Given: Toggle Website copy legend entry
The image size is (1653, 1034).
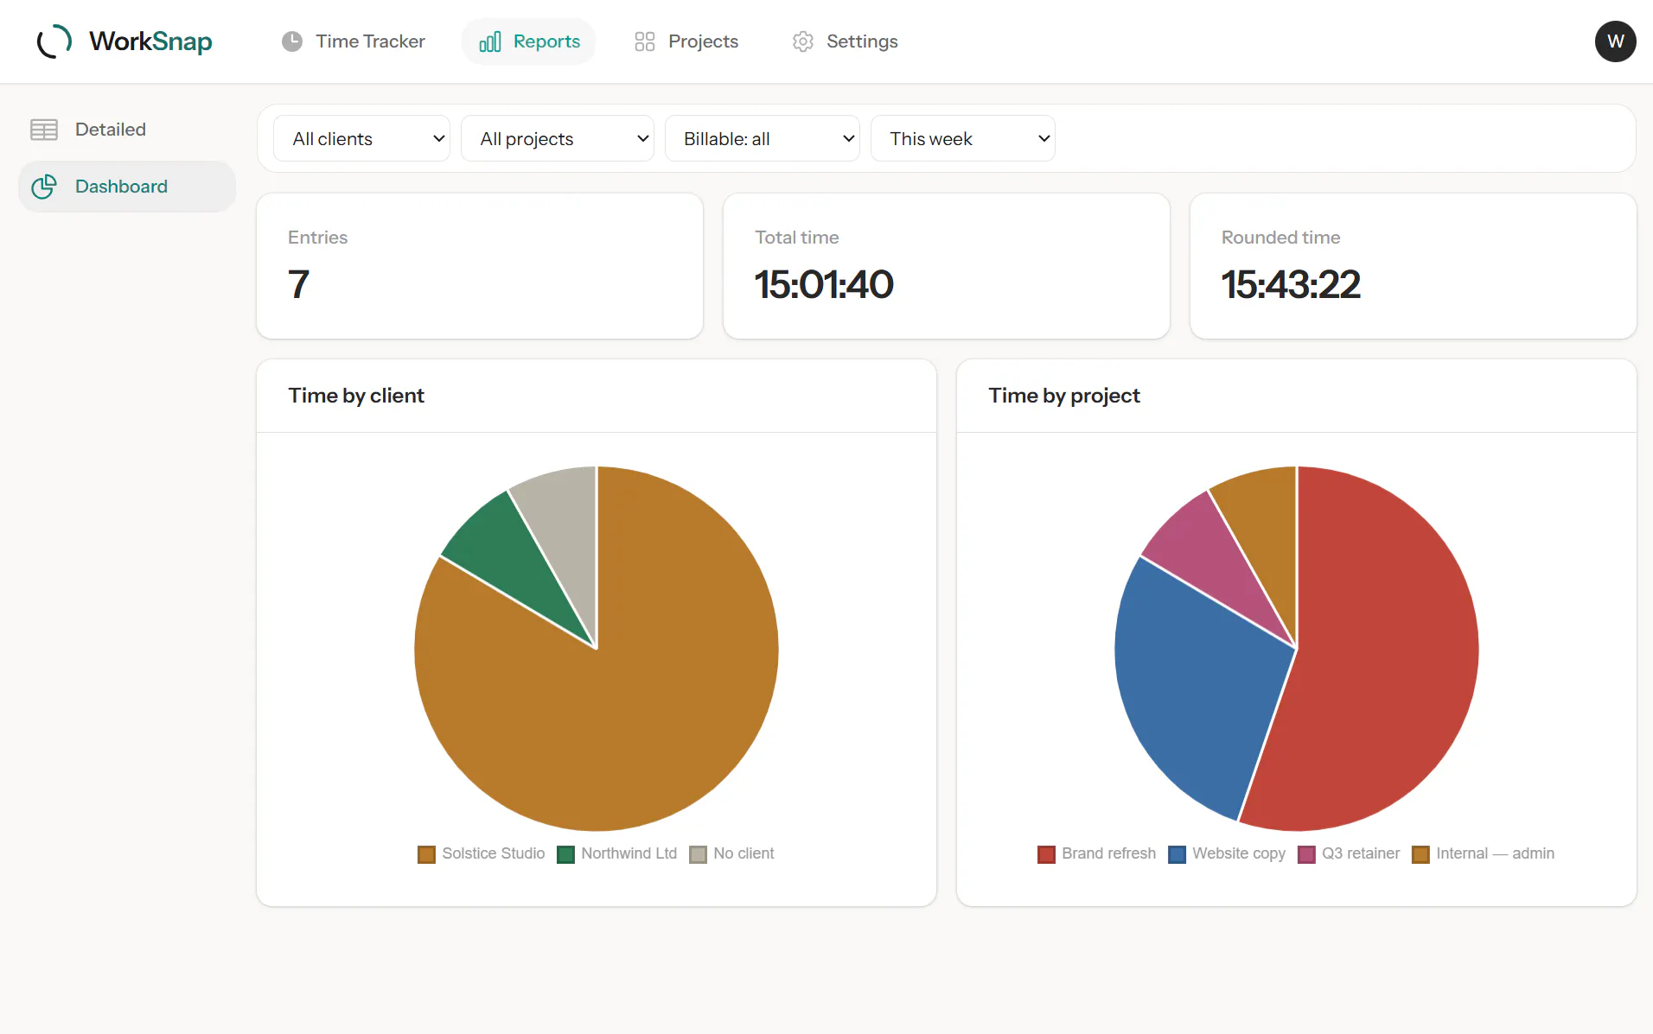Looking at the screenshot, I should click(x=1227, y=853).
